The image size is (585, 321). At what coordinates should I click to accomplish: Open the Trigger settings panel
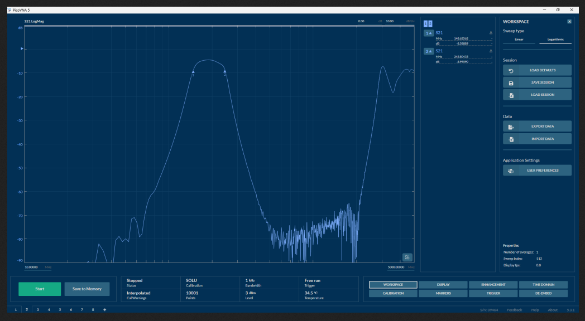[493, 294]
